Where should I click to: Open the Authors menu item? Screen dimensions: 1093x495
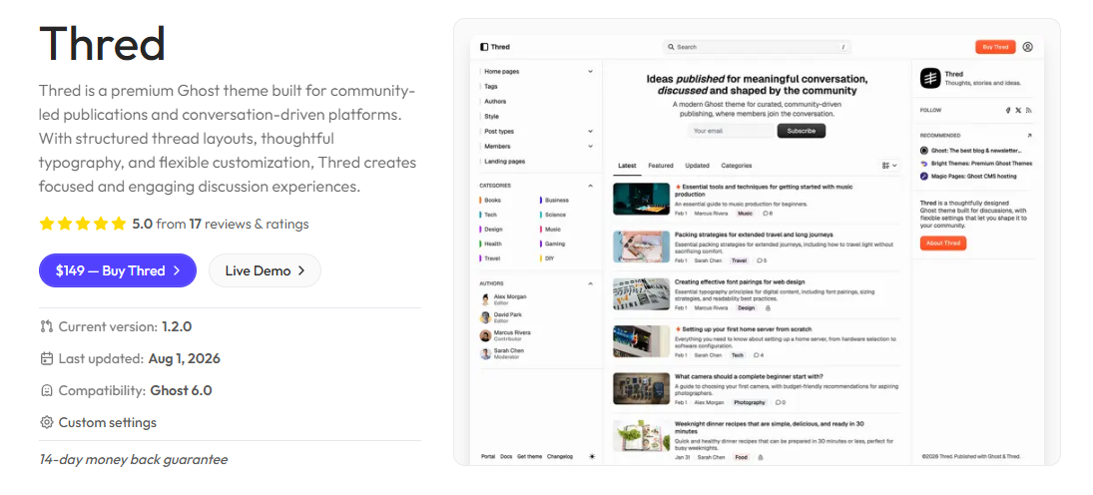coord(495,101)
